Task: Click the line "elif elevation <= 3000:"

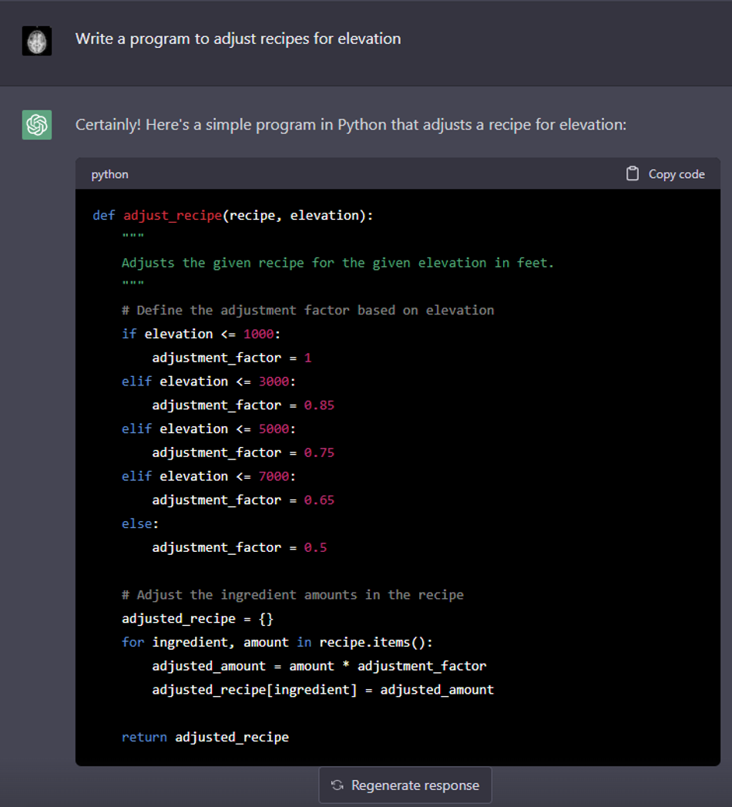Action: (x=209, y=382)
